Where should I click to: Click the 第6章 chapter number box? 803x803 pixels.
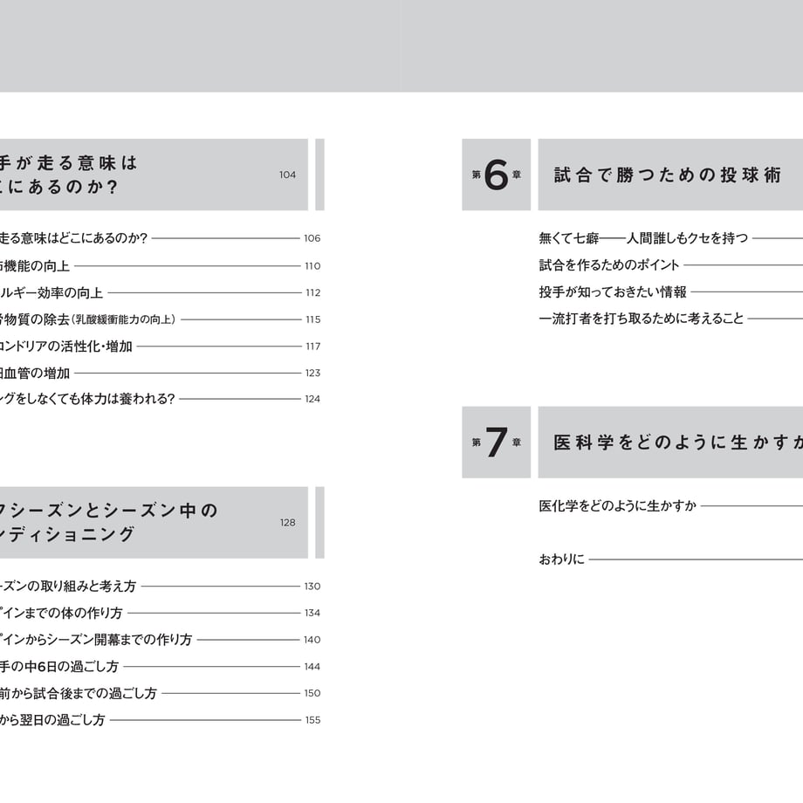[x=497, y=175]
